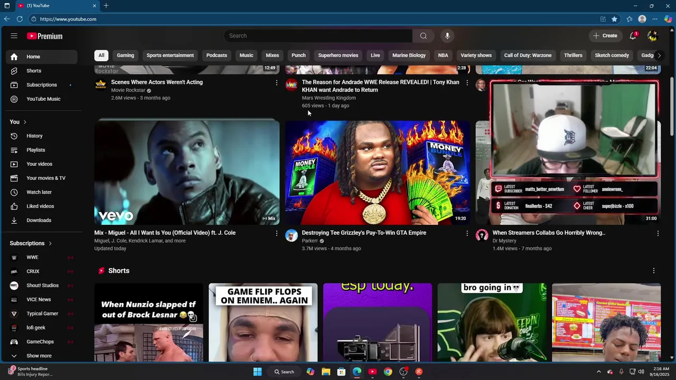676x380 pixels.
Task: Select the Music chip
Action: pos(247,55)
